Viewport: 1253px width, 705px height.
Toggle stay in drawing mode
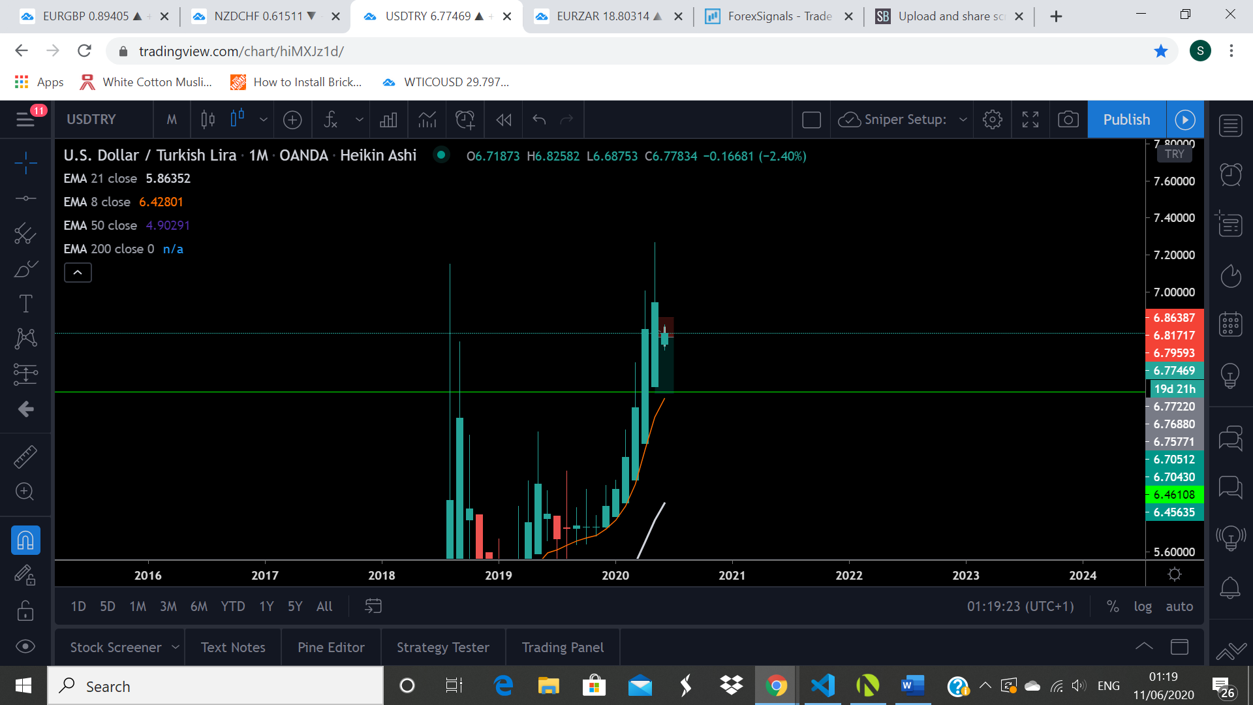click(25, 575)
